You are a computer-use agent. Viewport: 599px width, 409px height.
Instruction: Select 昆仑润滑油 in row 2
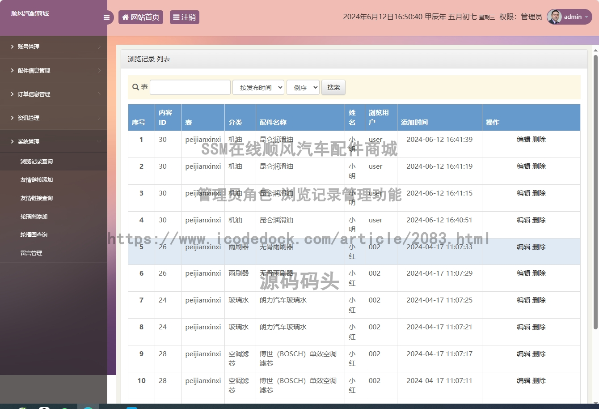pos(276,166)
